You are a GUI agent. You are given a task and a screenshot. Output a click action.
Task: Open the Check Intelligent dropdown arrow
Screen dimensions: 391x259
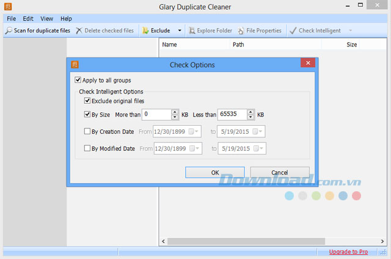pos(350,31)
